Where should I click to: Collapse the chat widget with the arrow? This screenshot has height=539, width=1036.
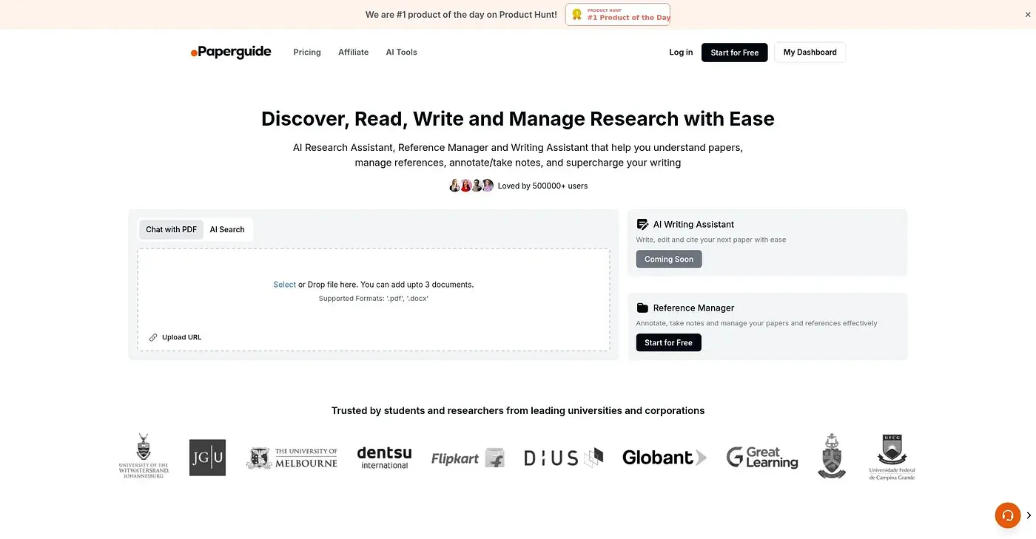click(1029, 515)
